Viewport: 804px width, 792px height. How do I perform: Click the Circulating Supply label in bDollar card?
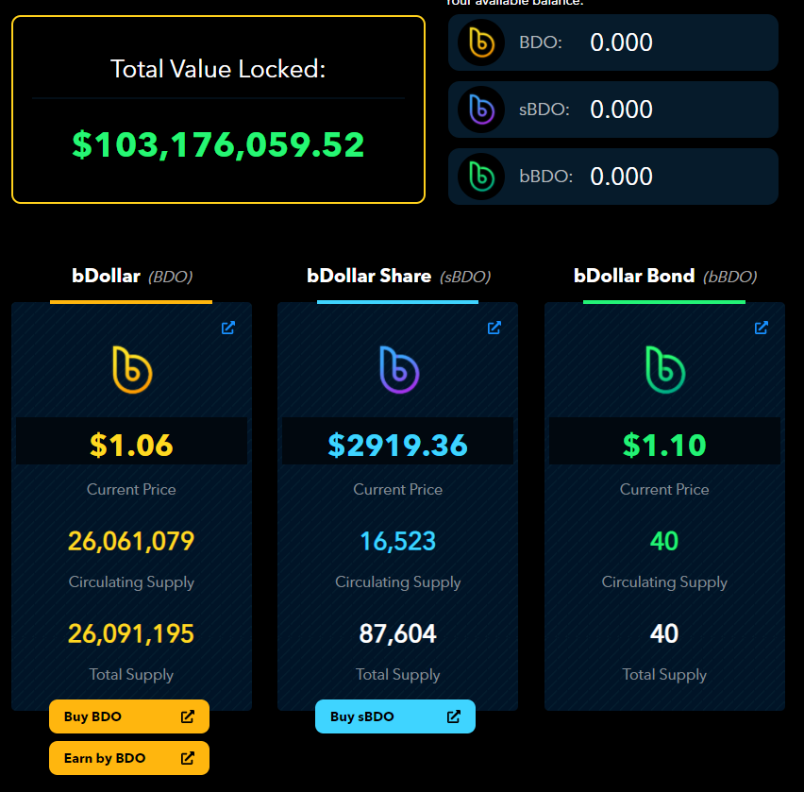click(131, 582)
